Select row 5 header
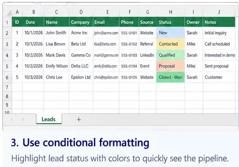The image size is (239, 167). tap(7, 66)
